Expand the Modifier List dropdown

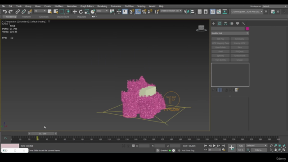(230, 33)
